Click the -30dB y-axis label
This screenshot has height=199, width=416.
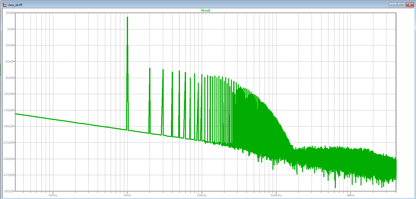9,45
